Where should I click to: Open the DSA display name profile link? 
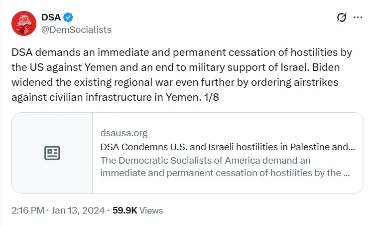(x=51, y=17)
